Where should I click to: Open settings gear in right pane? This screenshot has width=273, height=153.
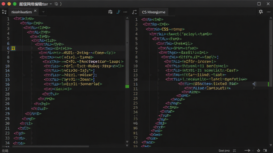[261, 12]
